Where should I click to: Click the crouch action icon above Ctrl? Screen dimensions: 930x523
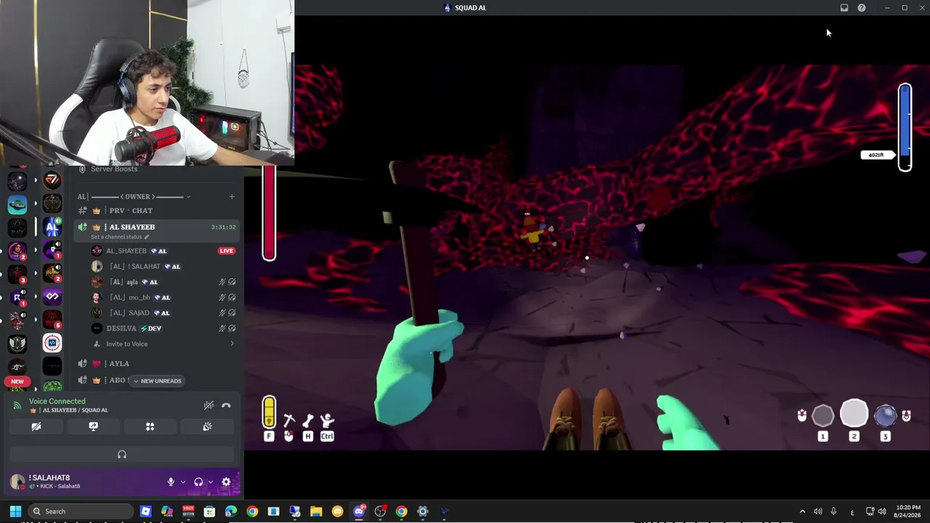(x=327, y=421)
